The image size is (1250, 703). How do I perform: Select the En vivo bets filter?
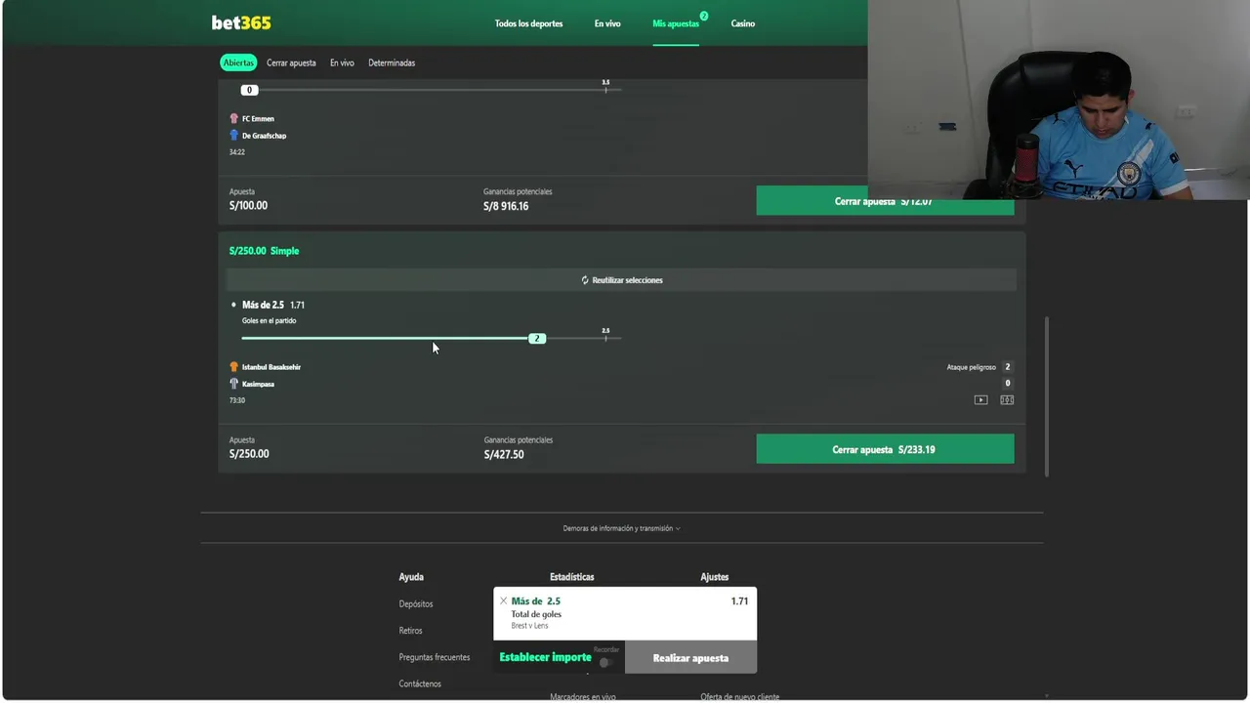click(342, 62)
